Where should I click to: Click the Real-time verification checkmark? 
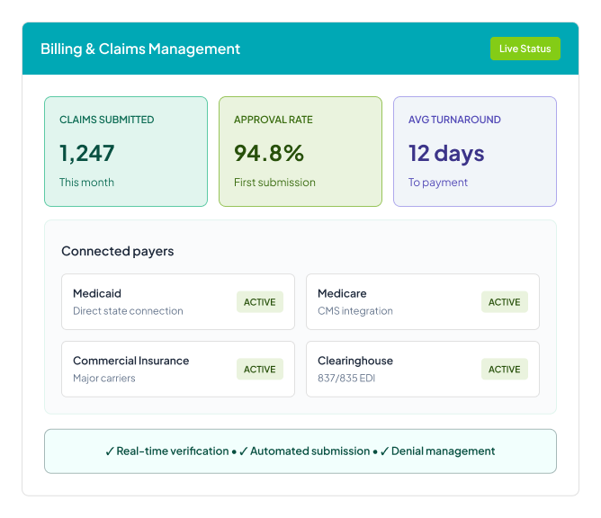(110, 451)
